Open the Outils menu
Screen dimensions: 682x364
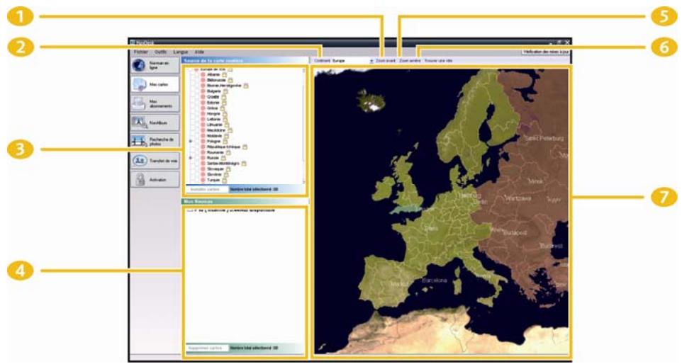click(160, 52)
